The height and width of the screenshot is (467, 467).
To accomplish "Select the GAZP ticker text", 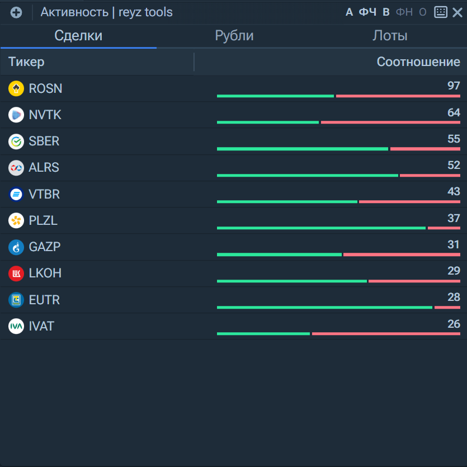I will point(45,247).
